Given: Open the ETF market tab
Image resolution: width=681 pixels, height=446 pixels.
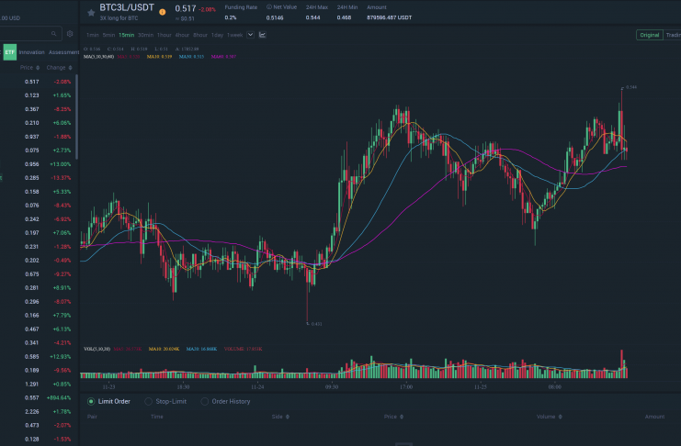Looking at the screenshot, I should tap(9, 52).
